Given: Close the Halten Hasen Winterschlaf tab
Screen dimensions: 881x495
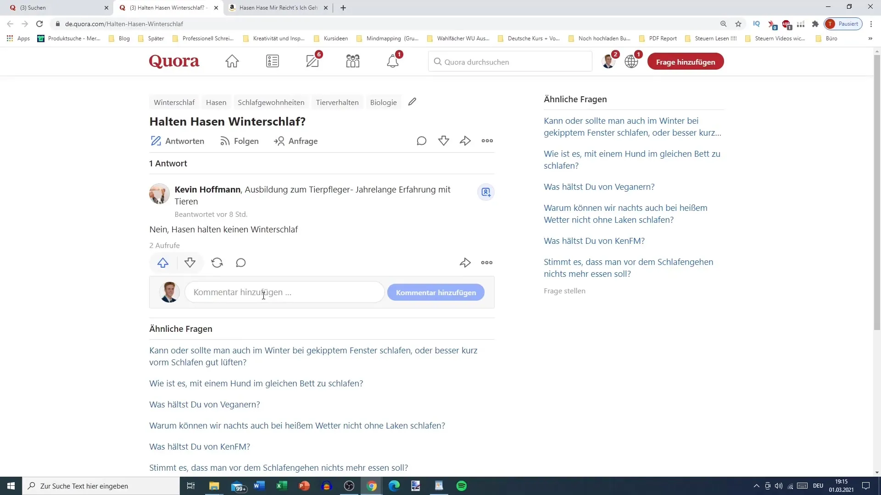Looking at the screenshot, I should [217, 8].
